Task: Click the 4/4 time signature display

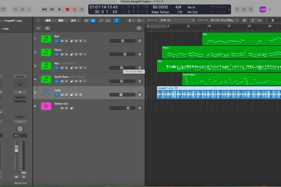Action: (x=178, y=7)
